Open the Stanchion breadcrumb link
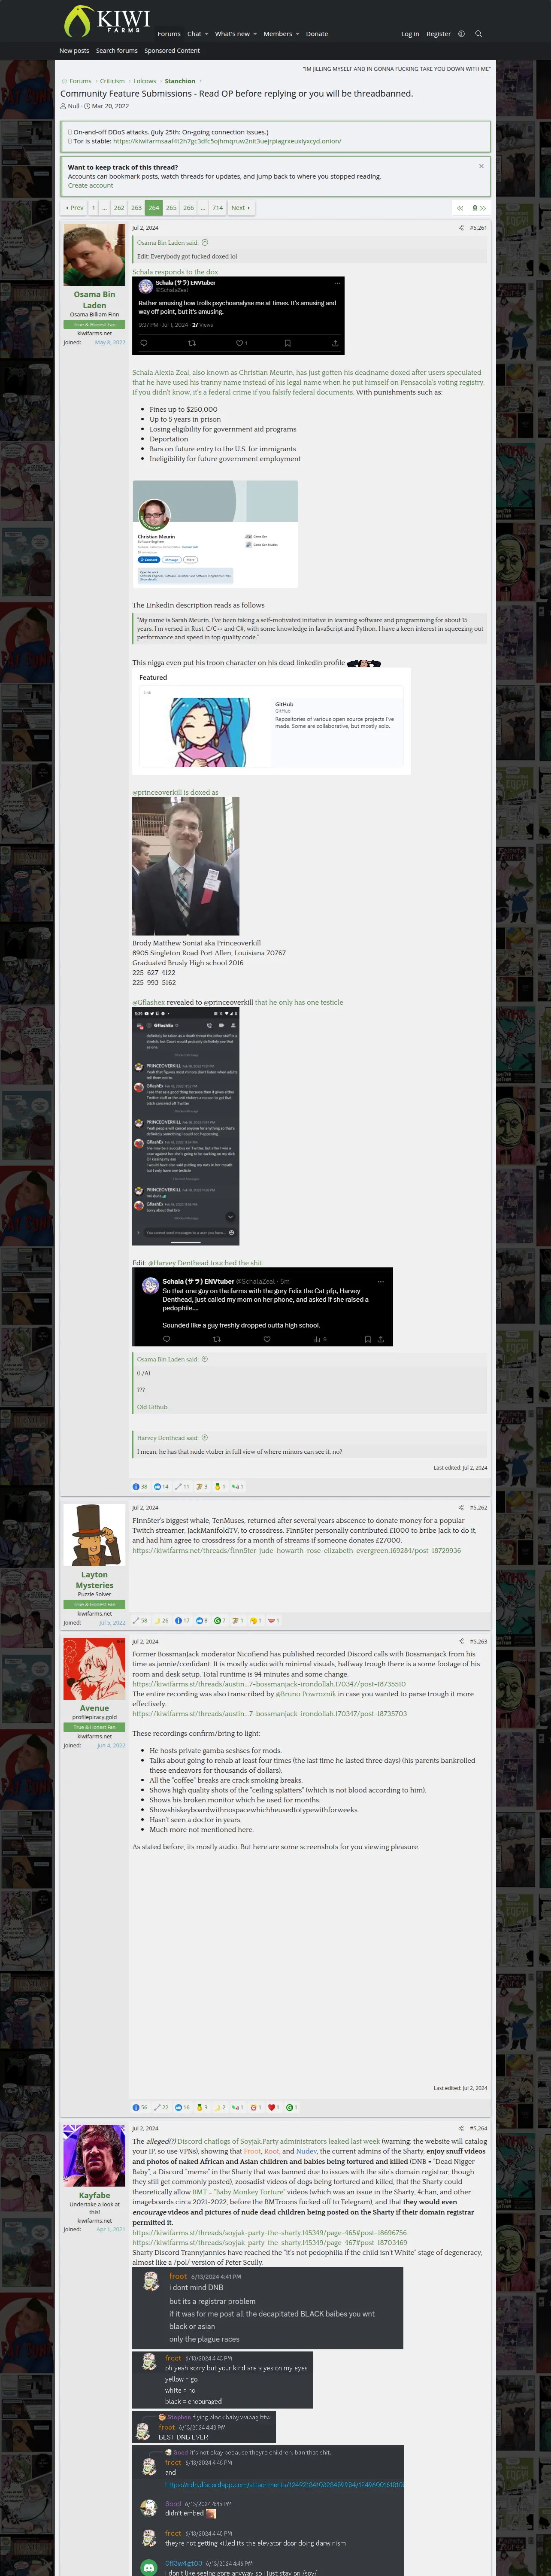Viewport: 551px width, 2576px height. point(180,81)
